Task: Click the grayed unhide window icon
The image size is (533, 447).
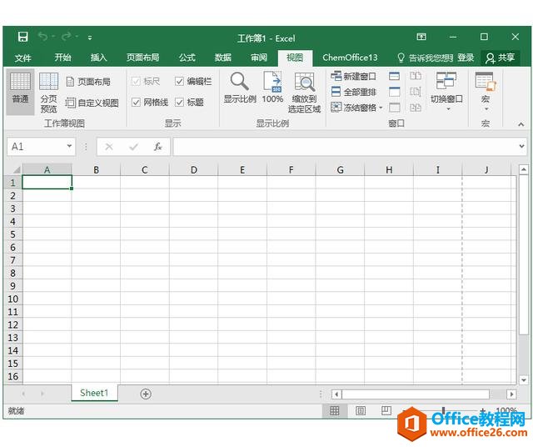Action: coord(394,108)
